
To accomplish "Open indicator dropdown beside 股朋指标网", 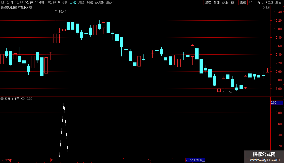I will [x=2, y=99].
